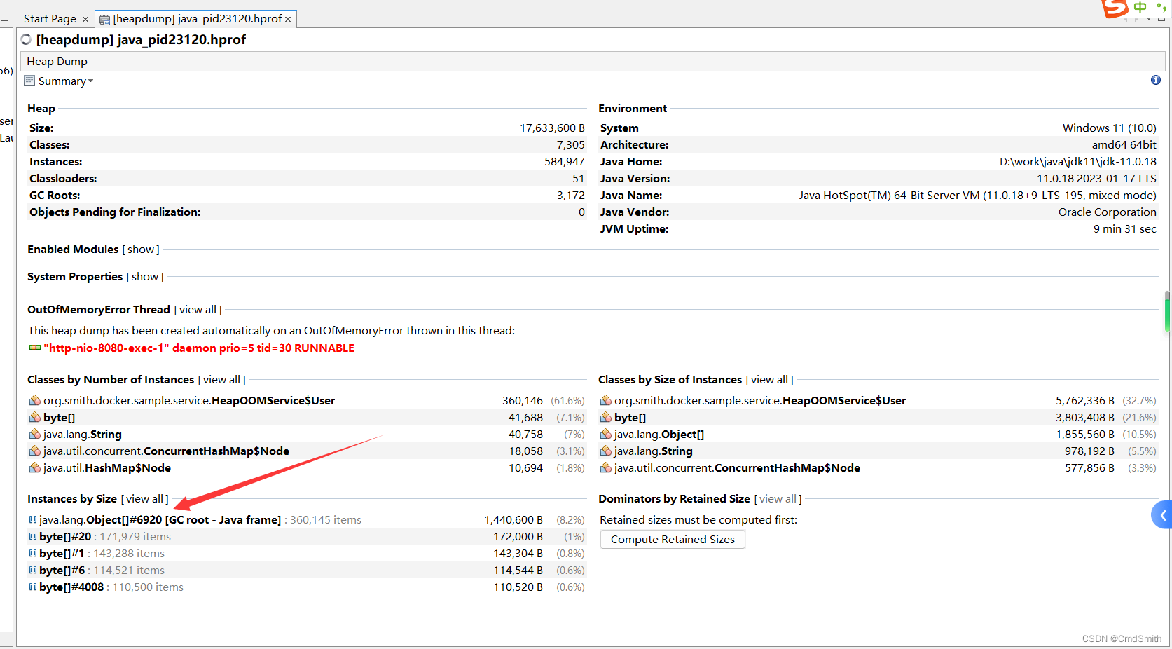
Task: View all Dominators by Retained Size
Action: click(778, 499)
